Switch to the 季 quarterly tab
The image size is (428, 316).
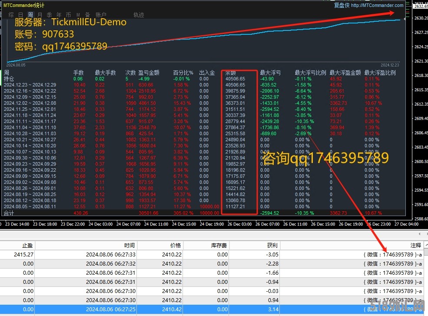(49, 15)
